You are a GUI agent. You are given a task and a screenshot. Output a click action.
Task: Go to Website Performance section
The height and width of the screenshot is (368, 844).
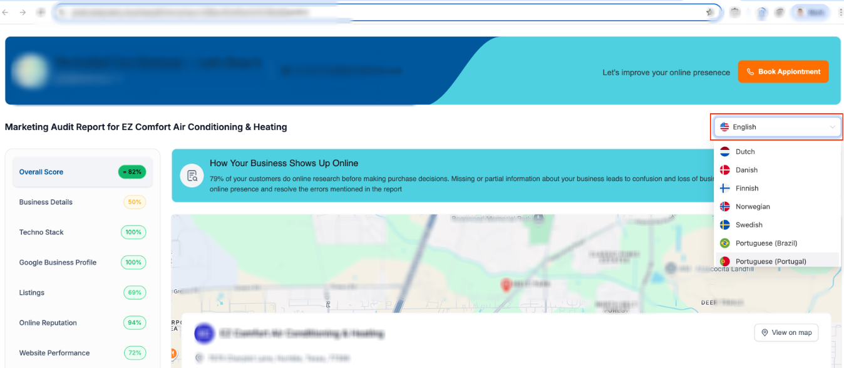click(83, 353)
